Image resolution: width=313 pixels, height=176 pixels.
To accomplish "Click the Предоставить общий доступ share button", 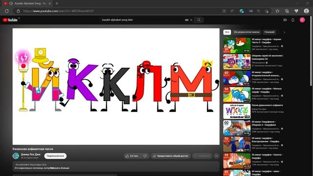I will (x=171, y=156).
